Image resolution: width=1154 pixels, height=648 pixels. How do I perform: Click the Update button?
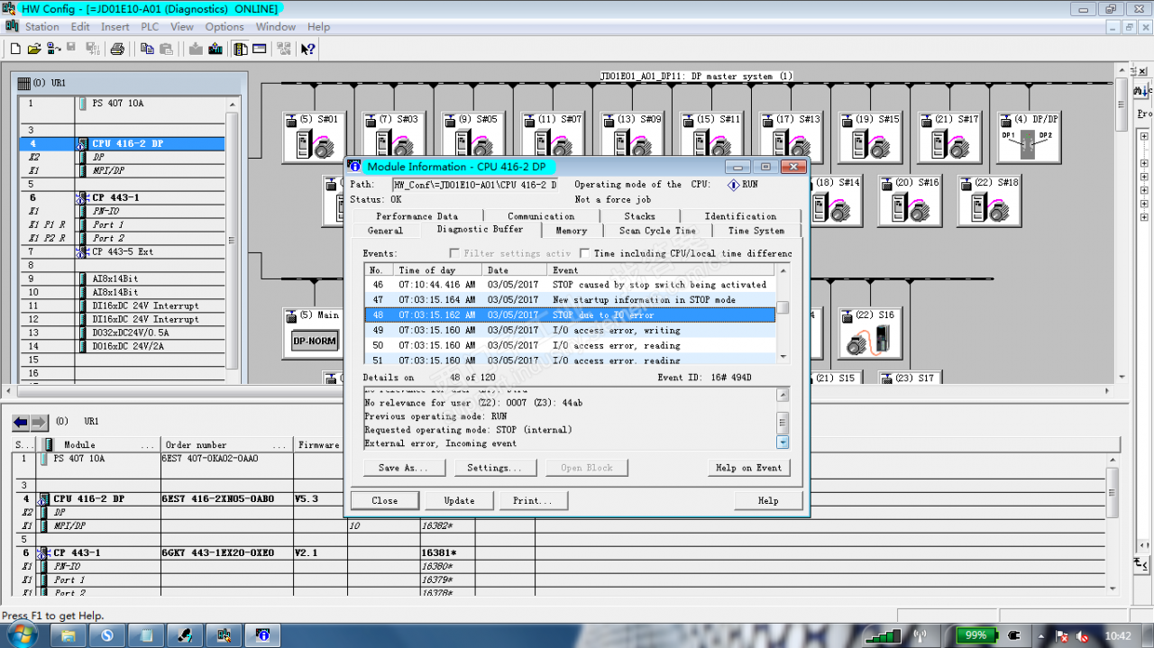(459, 500)
